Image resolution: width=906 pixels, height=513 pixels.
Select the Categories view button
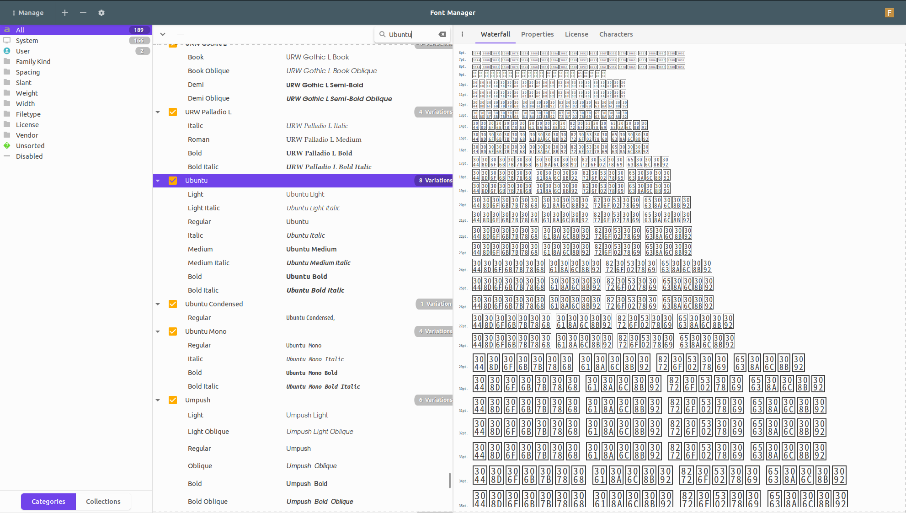click(48, 501)
